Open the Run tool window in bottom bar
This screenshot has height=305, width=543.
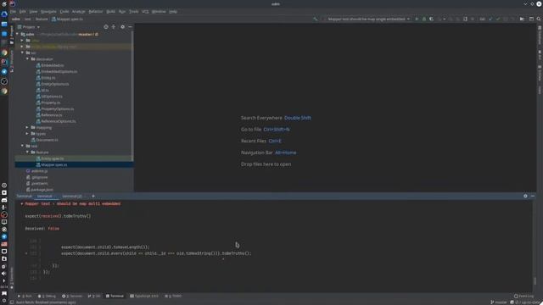pyautogui.click(x=25, y=296)
